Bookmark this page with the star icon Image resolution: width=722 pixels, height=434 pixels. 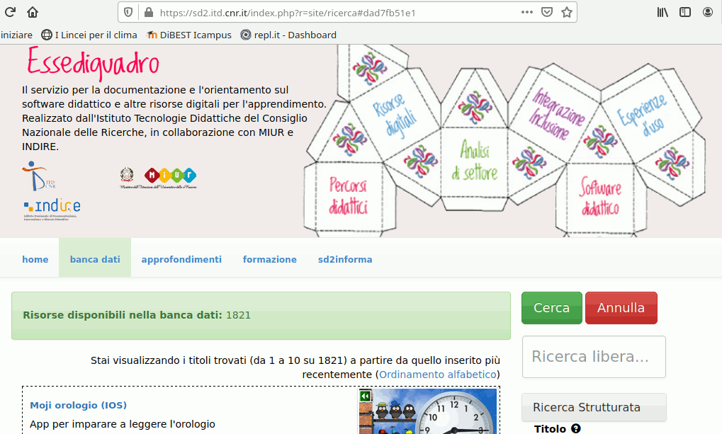point(567,13)
